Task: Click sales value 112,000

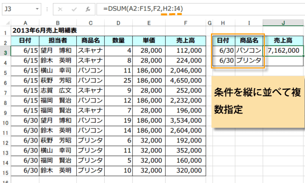Action: click(x=186, y=51)
